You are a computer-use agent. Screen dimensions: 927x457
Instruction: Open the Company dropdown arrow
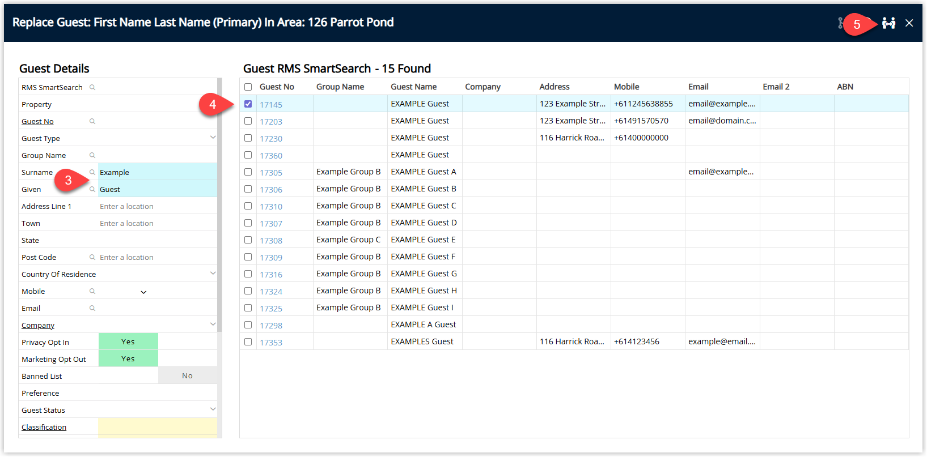tap(213, 324)
